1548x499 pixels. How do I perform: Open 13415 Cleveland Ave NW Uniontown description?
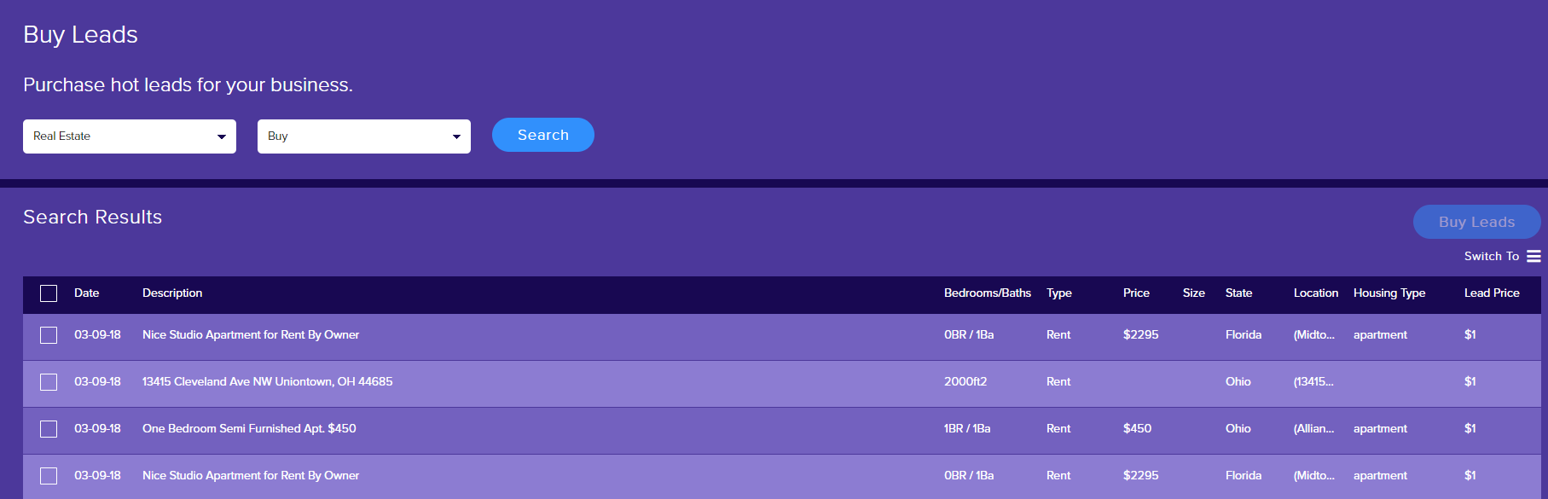click(x=268, y=381)
